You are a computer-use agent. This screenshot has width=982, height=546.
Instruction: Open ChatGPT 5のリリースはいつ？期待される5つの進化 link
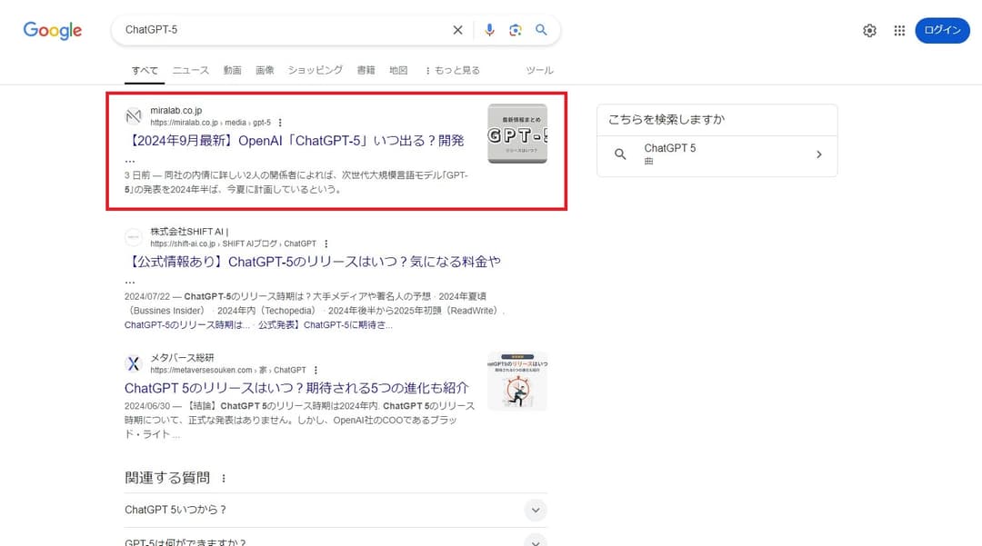(296, 389)
